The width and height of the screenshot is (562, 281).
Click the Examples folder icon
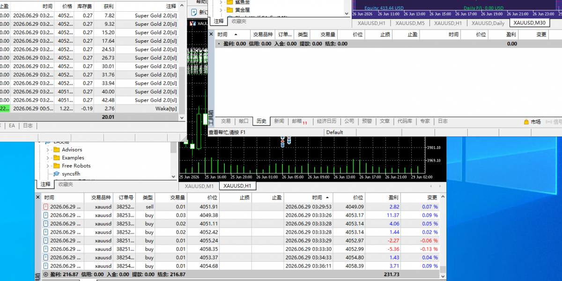[56, 157]
